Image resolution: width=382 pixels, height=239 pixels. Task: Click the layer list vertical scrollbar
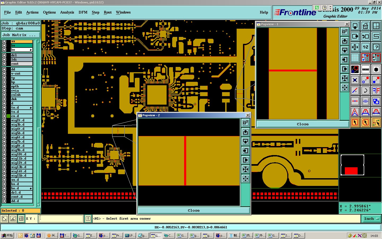[38, 123]
